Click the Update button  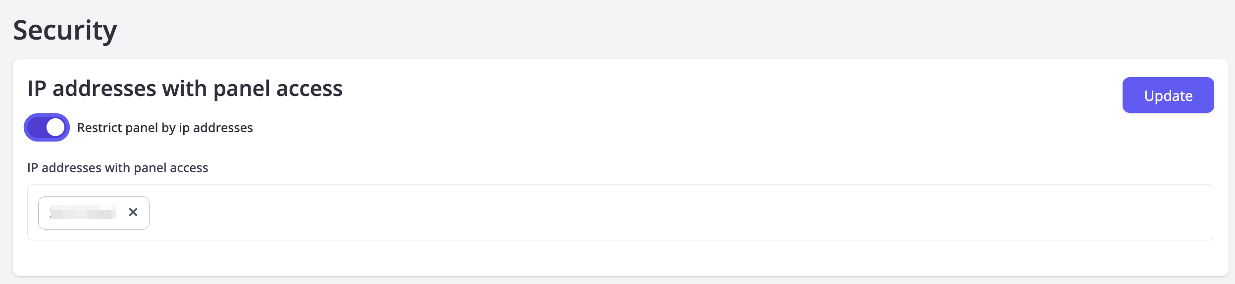click(1168, 95)
